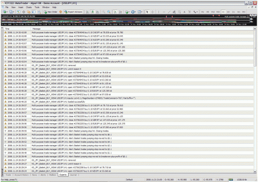Select the Text 'A' tool
Image resolution: width=258 pixels, height=182 pixels.
(x=185, y=12)
